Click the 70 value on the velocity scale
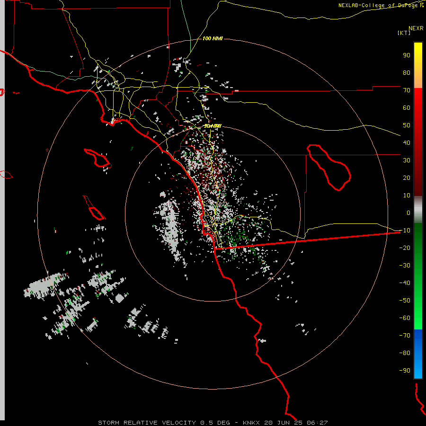The height and width of the screenshot is (426, 426). [407, 90]
